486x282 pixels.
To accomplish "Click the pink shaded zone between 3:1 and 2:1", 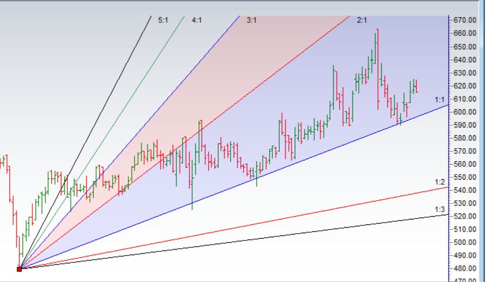I will [x=274, y=50].
